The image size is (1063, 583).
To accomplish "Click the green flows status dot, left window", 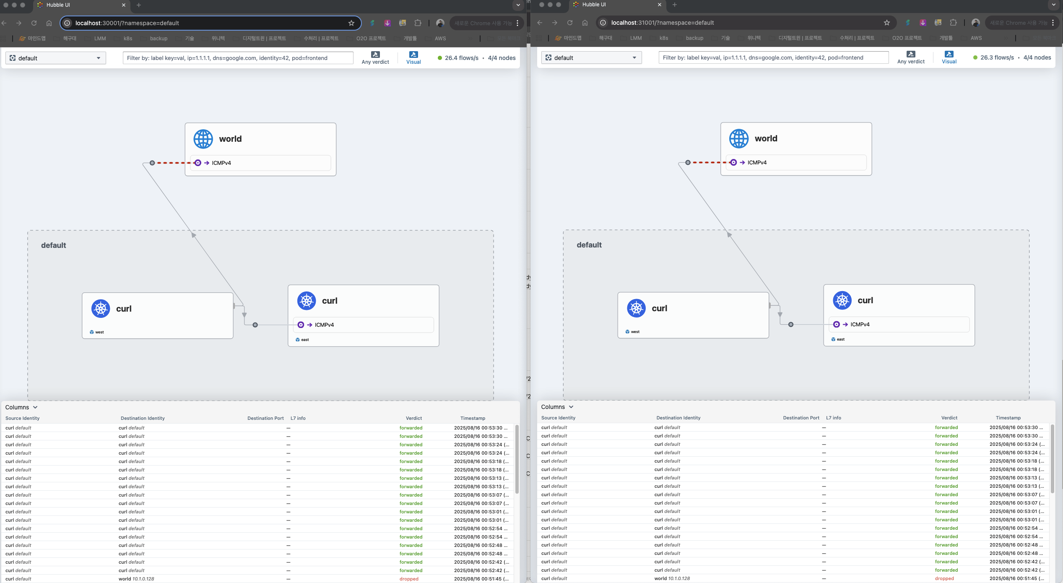I will [x=439, y=58].
